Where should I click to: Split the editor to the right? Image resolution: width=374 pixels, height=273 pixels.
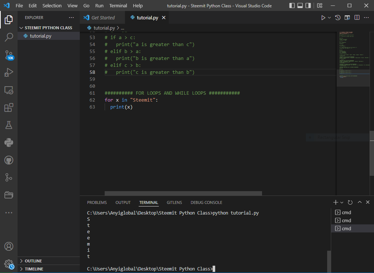(x=357, y=18)
